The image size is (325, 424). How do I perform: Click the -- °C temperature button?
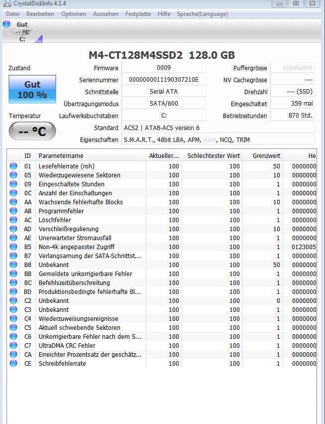[32, 132]
